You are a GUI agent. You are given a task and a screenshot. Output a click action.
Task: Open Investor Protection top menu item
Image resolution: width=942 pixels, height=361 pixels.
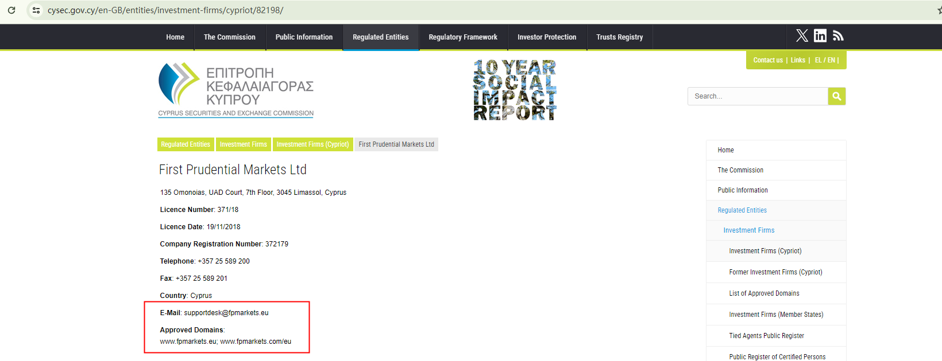click(547, 37)
